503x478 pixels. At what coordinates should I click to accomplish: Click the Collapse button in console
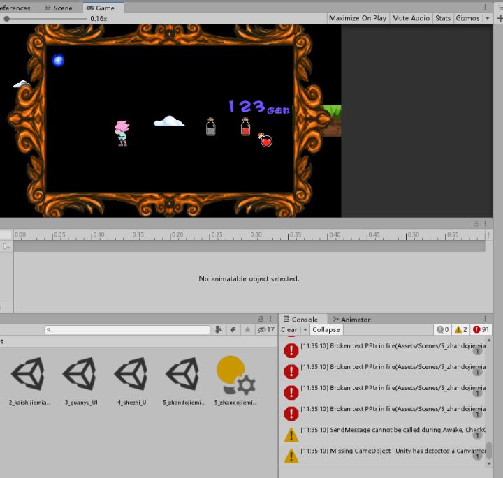tap(326, 329)
